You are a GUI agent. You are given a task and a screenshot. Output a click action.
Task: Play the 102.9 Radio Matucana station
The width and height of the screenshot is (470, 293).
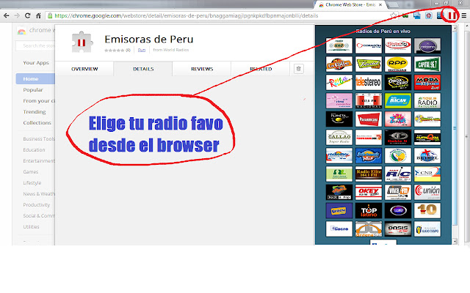(427, 101)
